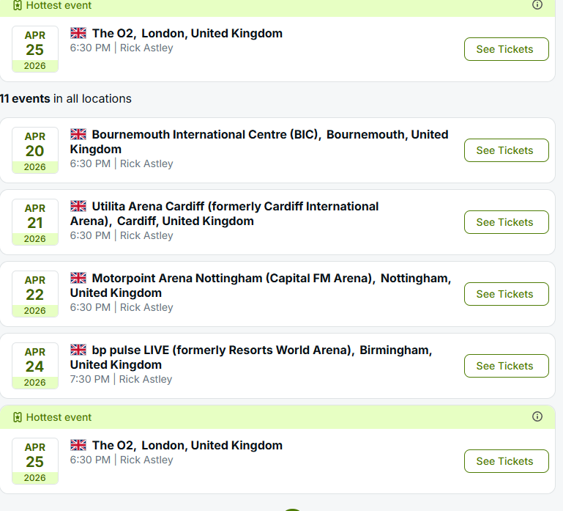Open the bp pulse LIVE Birmingham event title
This screenshot has width=563, height=511.
point(251,358)
